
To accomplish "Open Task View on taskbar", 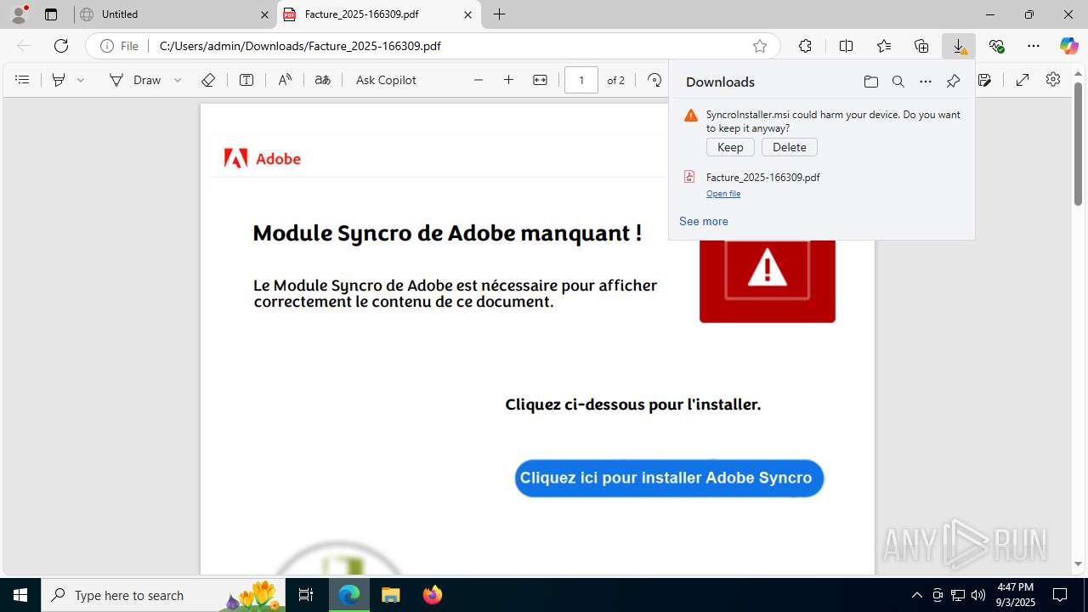I will coord(306,595).
